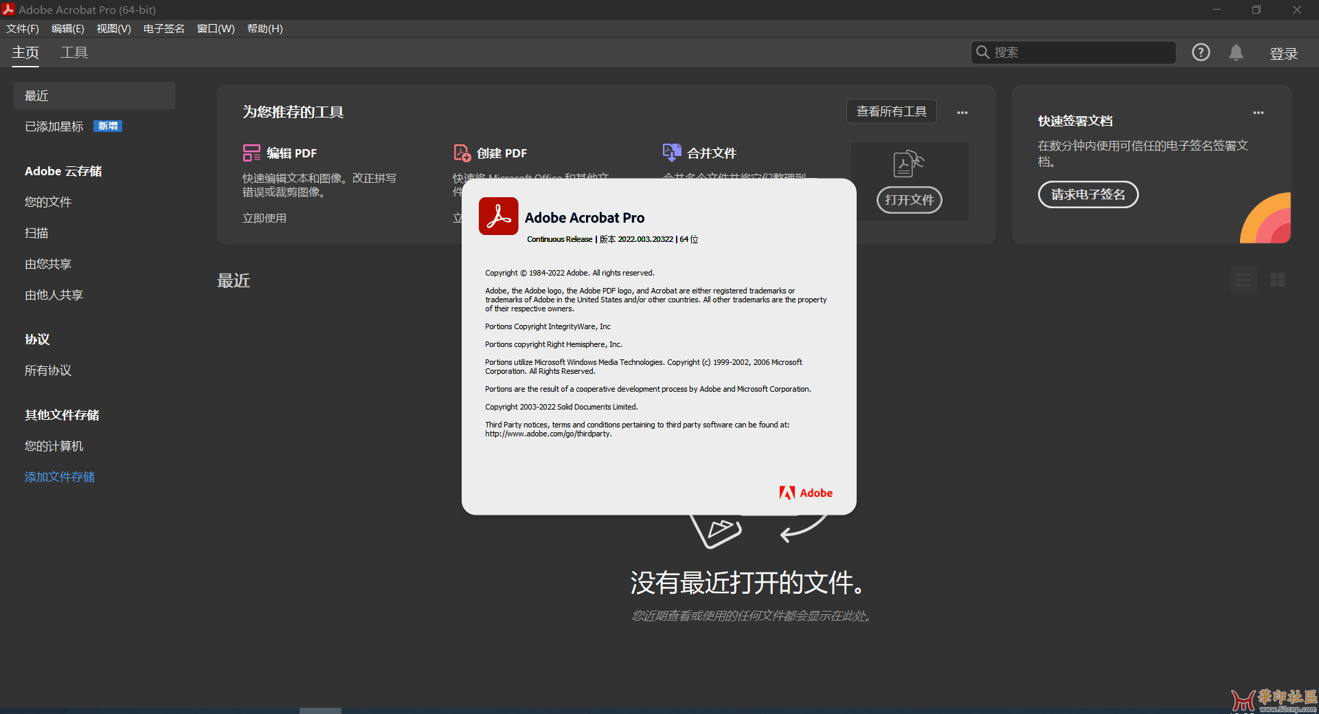This screenshot has width=1319, height=714.
Task: Click the 请求电子签名 button
Action: (1087, 194)
